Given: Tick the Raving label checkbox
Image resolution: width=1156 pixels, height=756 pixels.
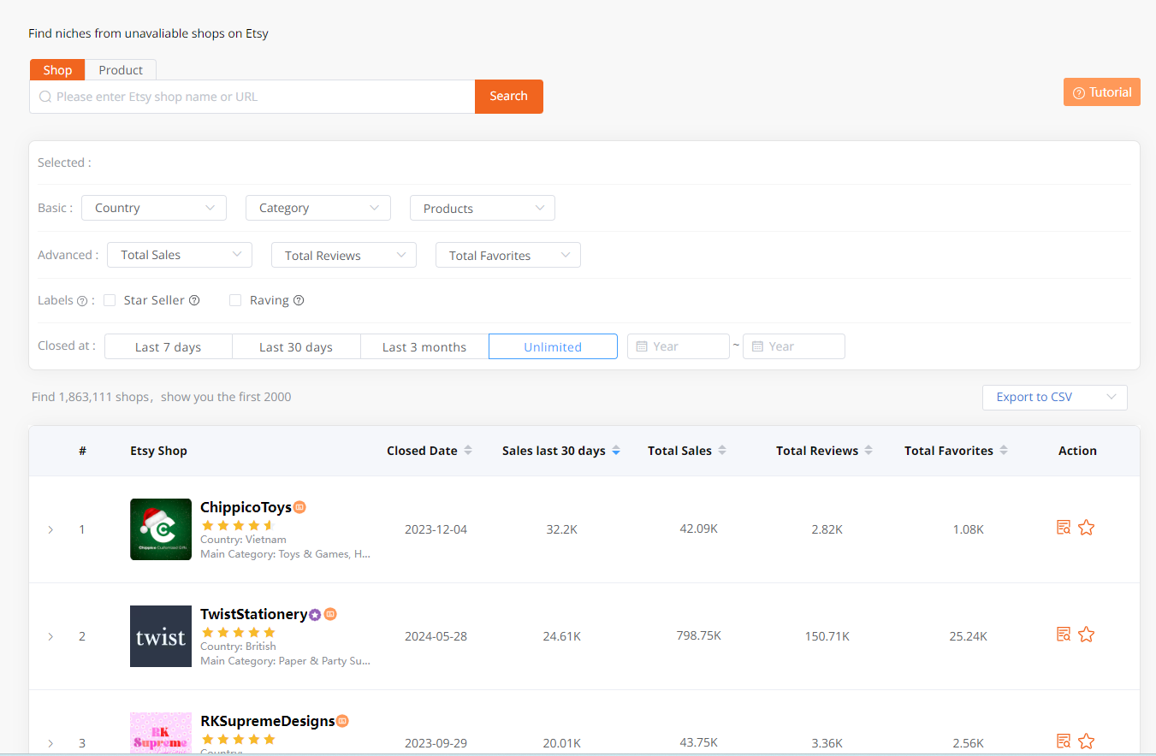Looking at the screenshot, I should tap(235, 300).
